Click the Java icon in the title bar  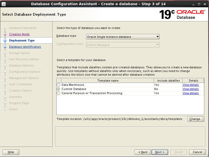coord(3,4)
